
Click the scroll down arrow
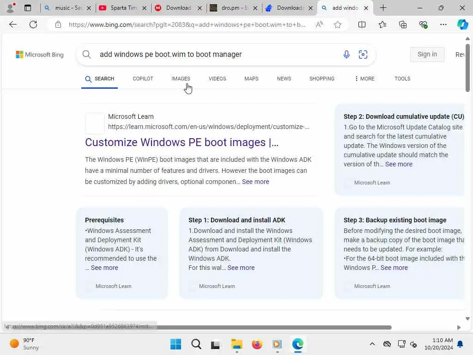point(467,319)
